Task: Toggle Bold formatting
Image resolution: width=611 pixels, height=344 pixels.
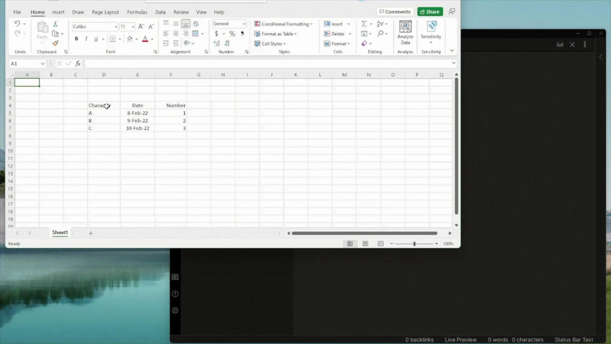Action: click(76, 39)
